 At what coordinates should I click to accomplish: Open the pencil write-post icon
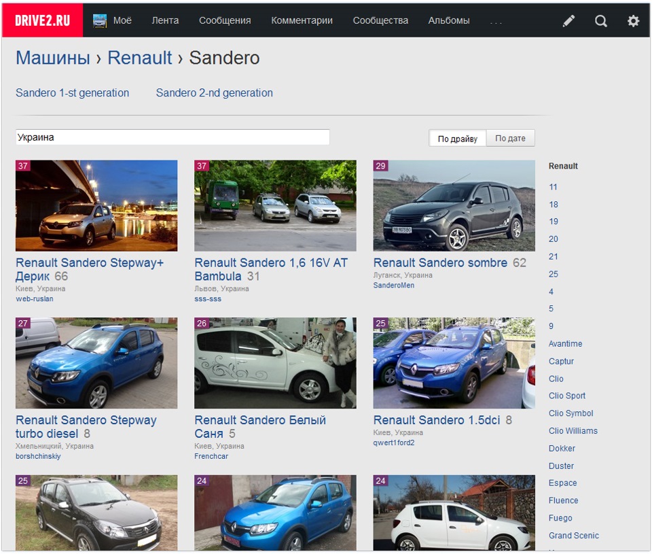click(x=568, y=21)
